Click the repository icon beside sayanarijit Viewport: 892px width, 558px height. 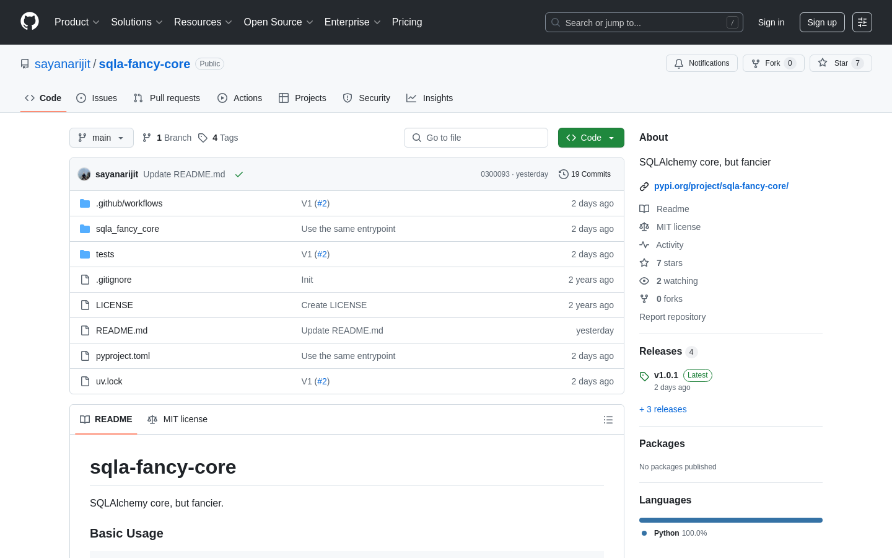[x=25, y=64]
